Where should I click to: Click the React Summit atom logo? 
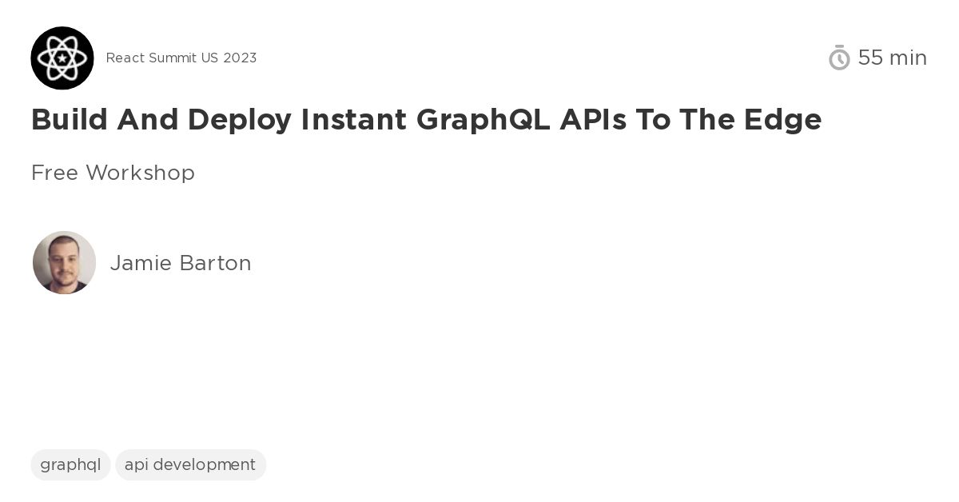(62, 58)
